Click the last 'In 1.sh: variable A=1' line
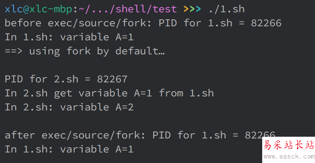This screenshot has width=315, height=163. coord(69,149)
